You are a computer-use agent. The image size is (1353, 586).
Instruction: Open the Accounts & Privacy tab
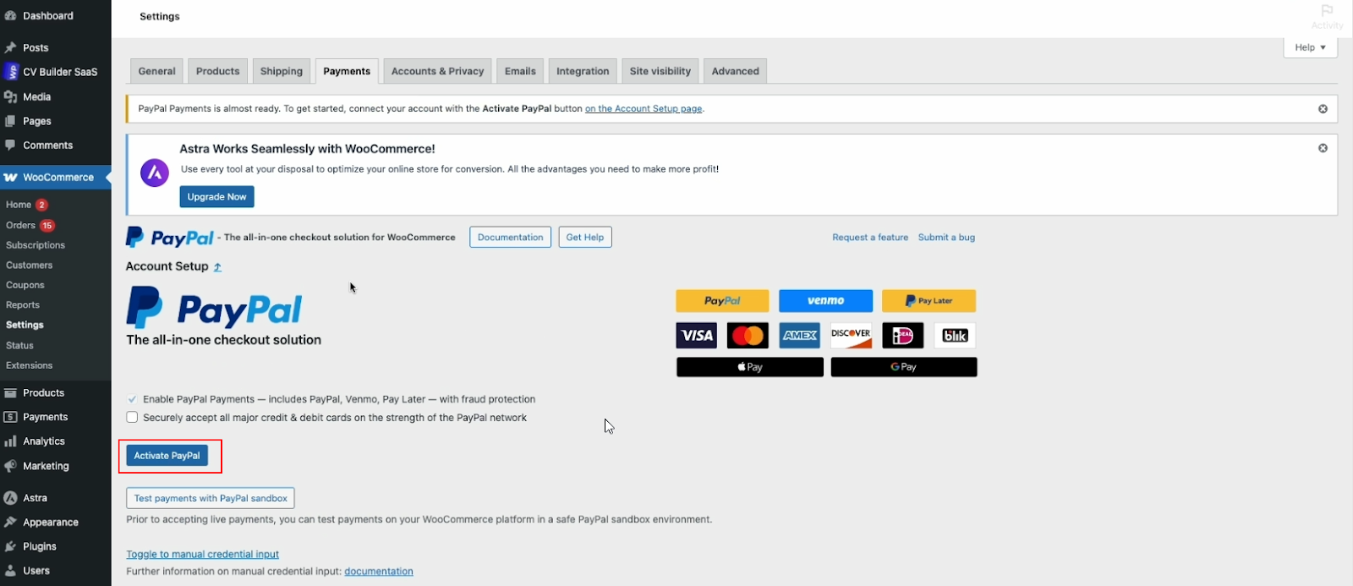438,71
